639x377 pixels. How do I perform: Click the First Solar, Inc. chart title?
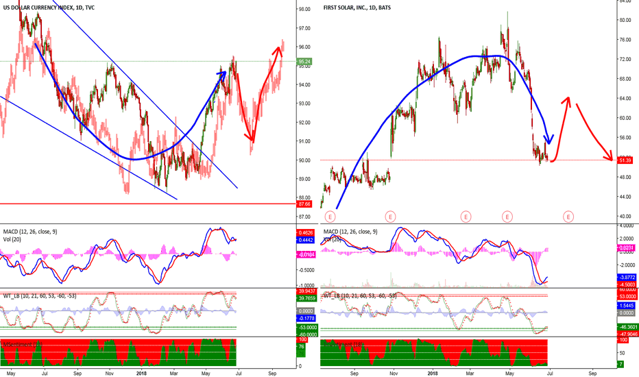(x=357, y=8)
